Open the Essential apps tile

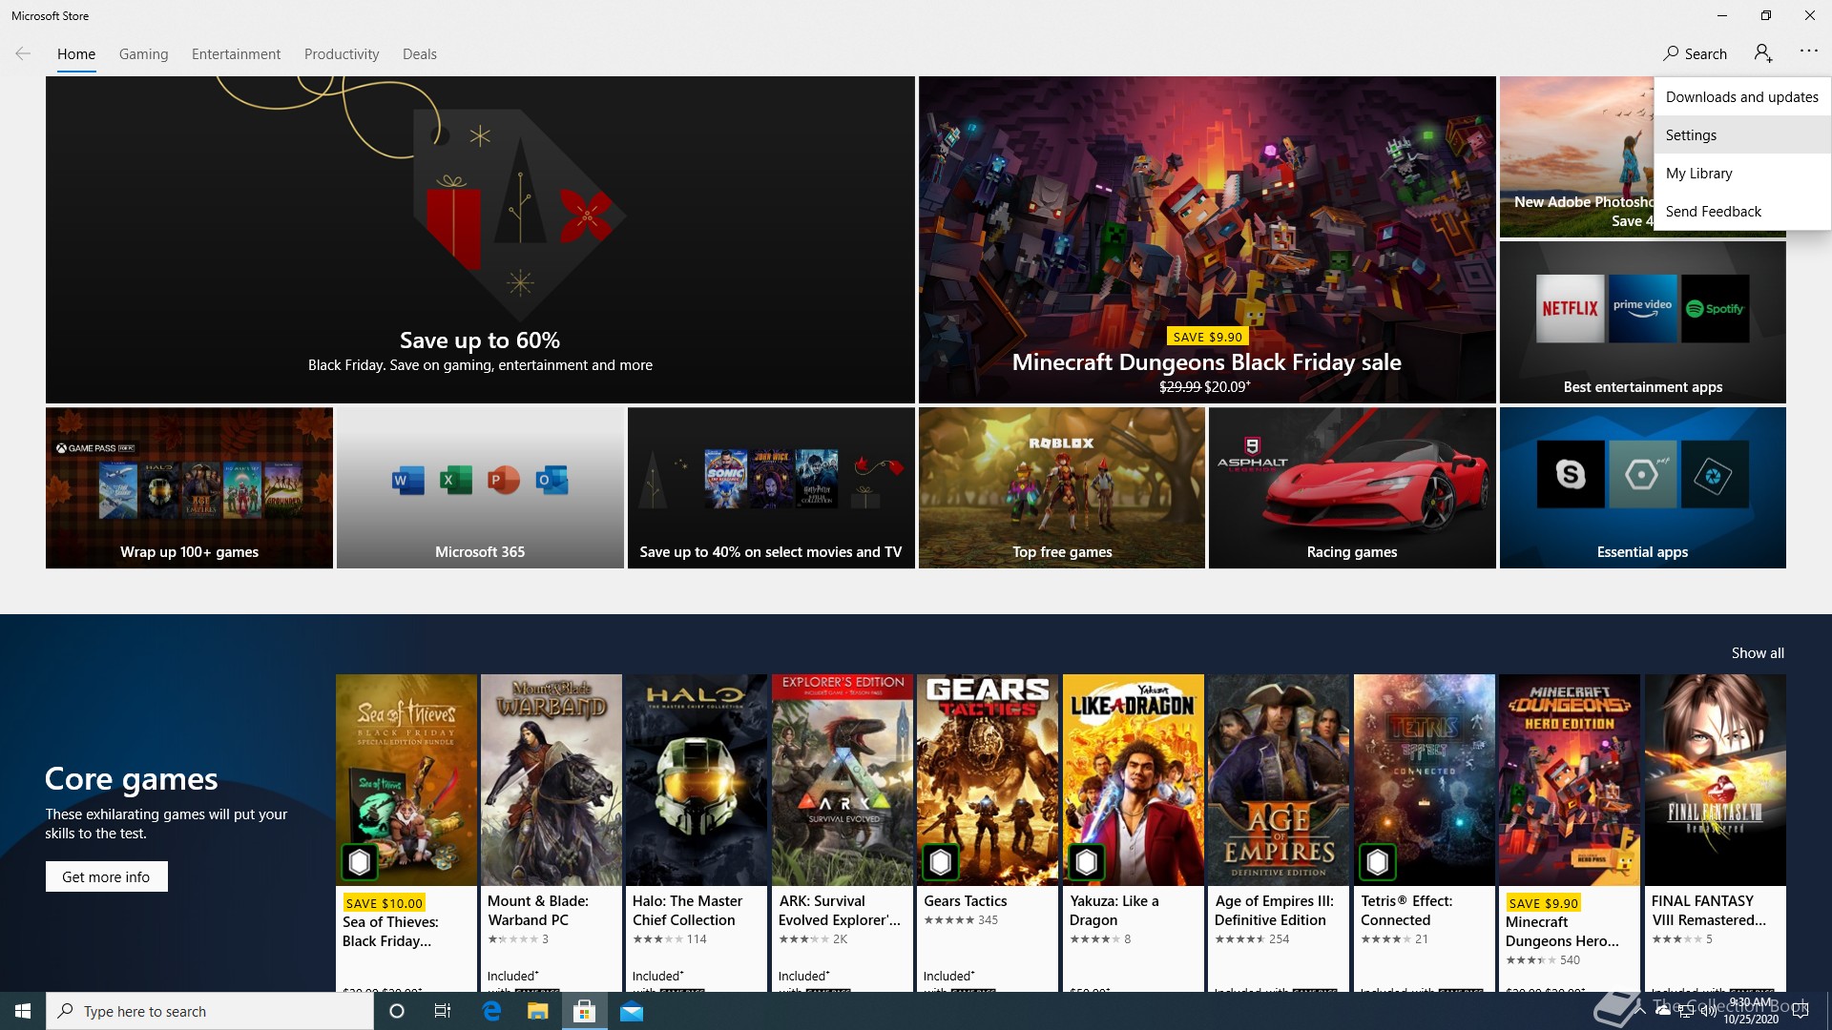pyautogui.click(x=1642, y=487)
